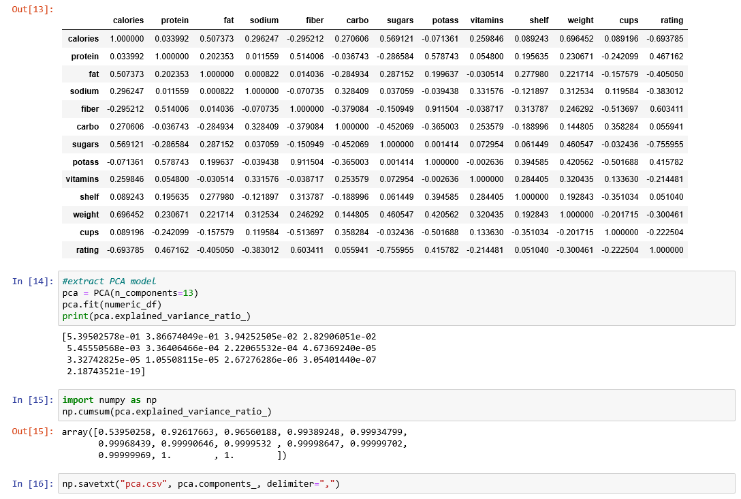Click value 2.18743521e-19 in variance output
Screen dimensions: 741x499
[x=104, y=372]
